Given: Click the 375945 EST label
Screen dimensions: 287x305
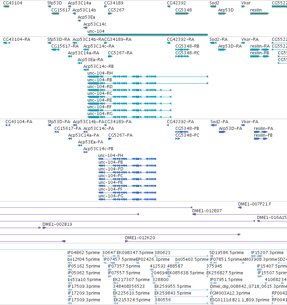Looking at the screenshot, I should (x=214, y=266).
